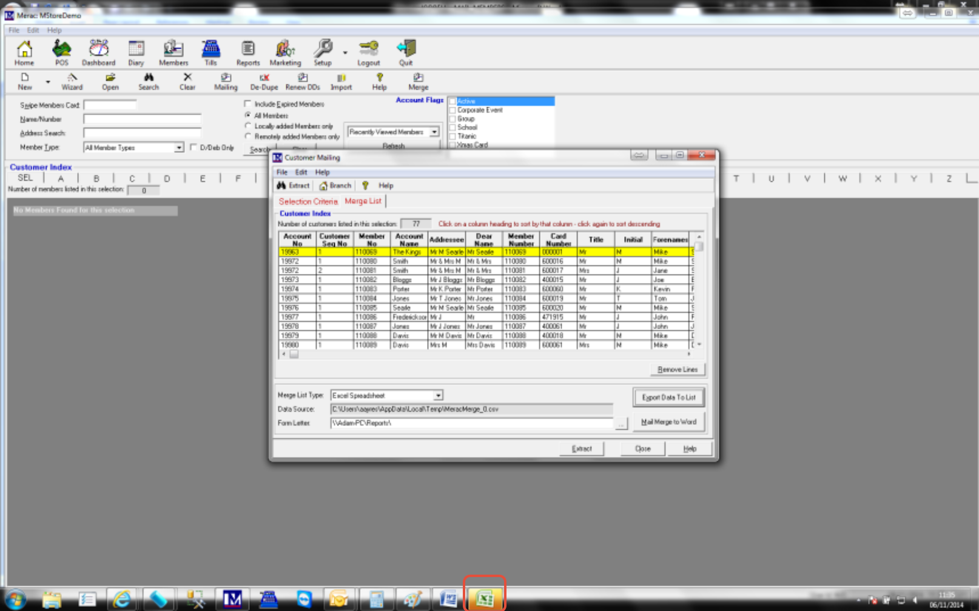Enable Include Expired Members checkbox
979x611 pixels.
(x=248, y=104)
